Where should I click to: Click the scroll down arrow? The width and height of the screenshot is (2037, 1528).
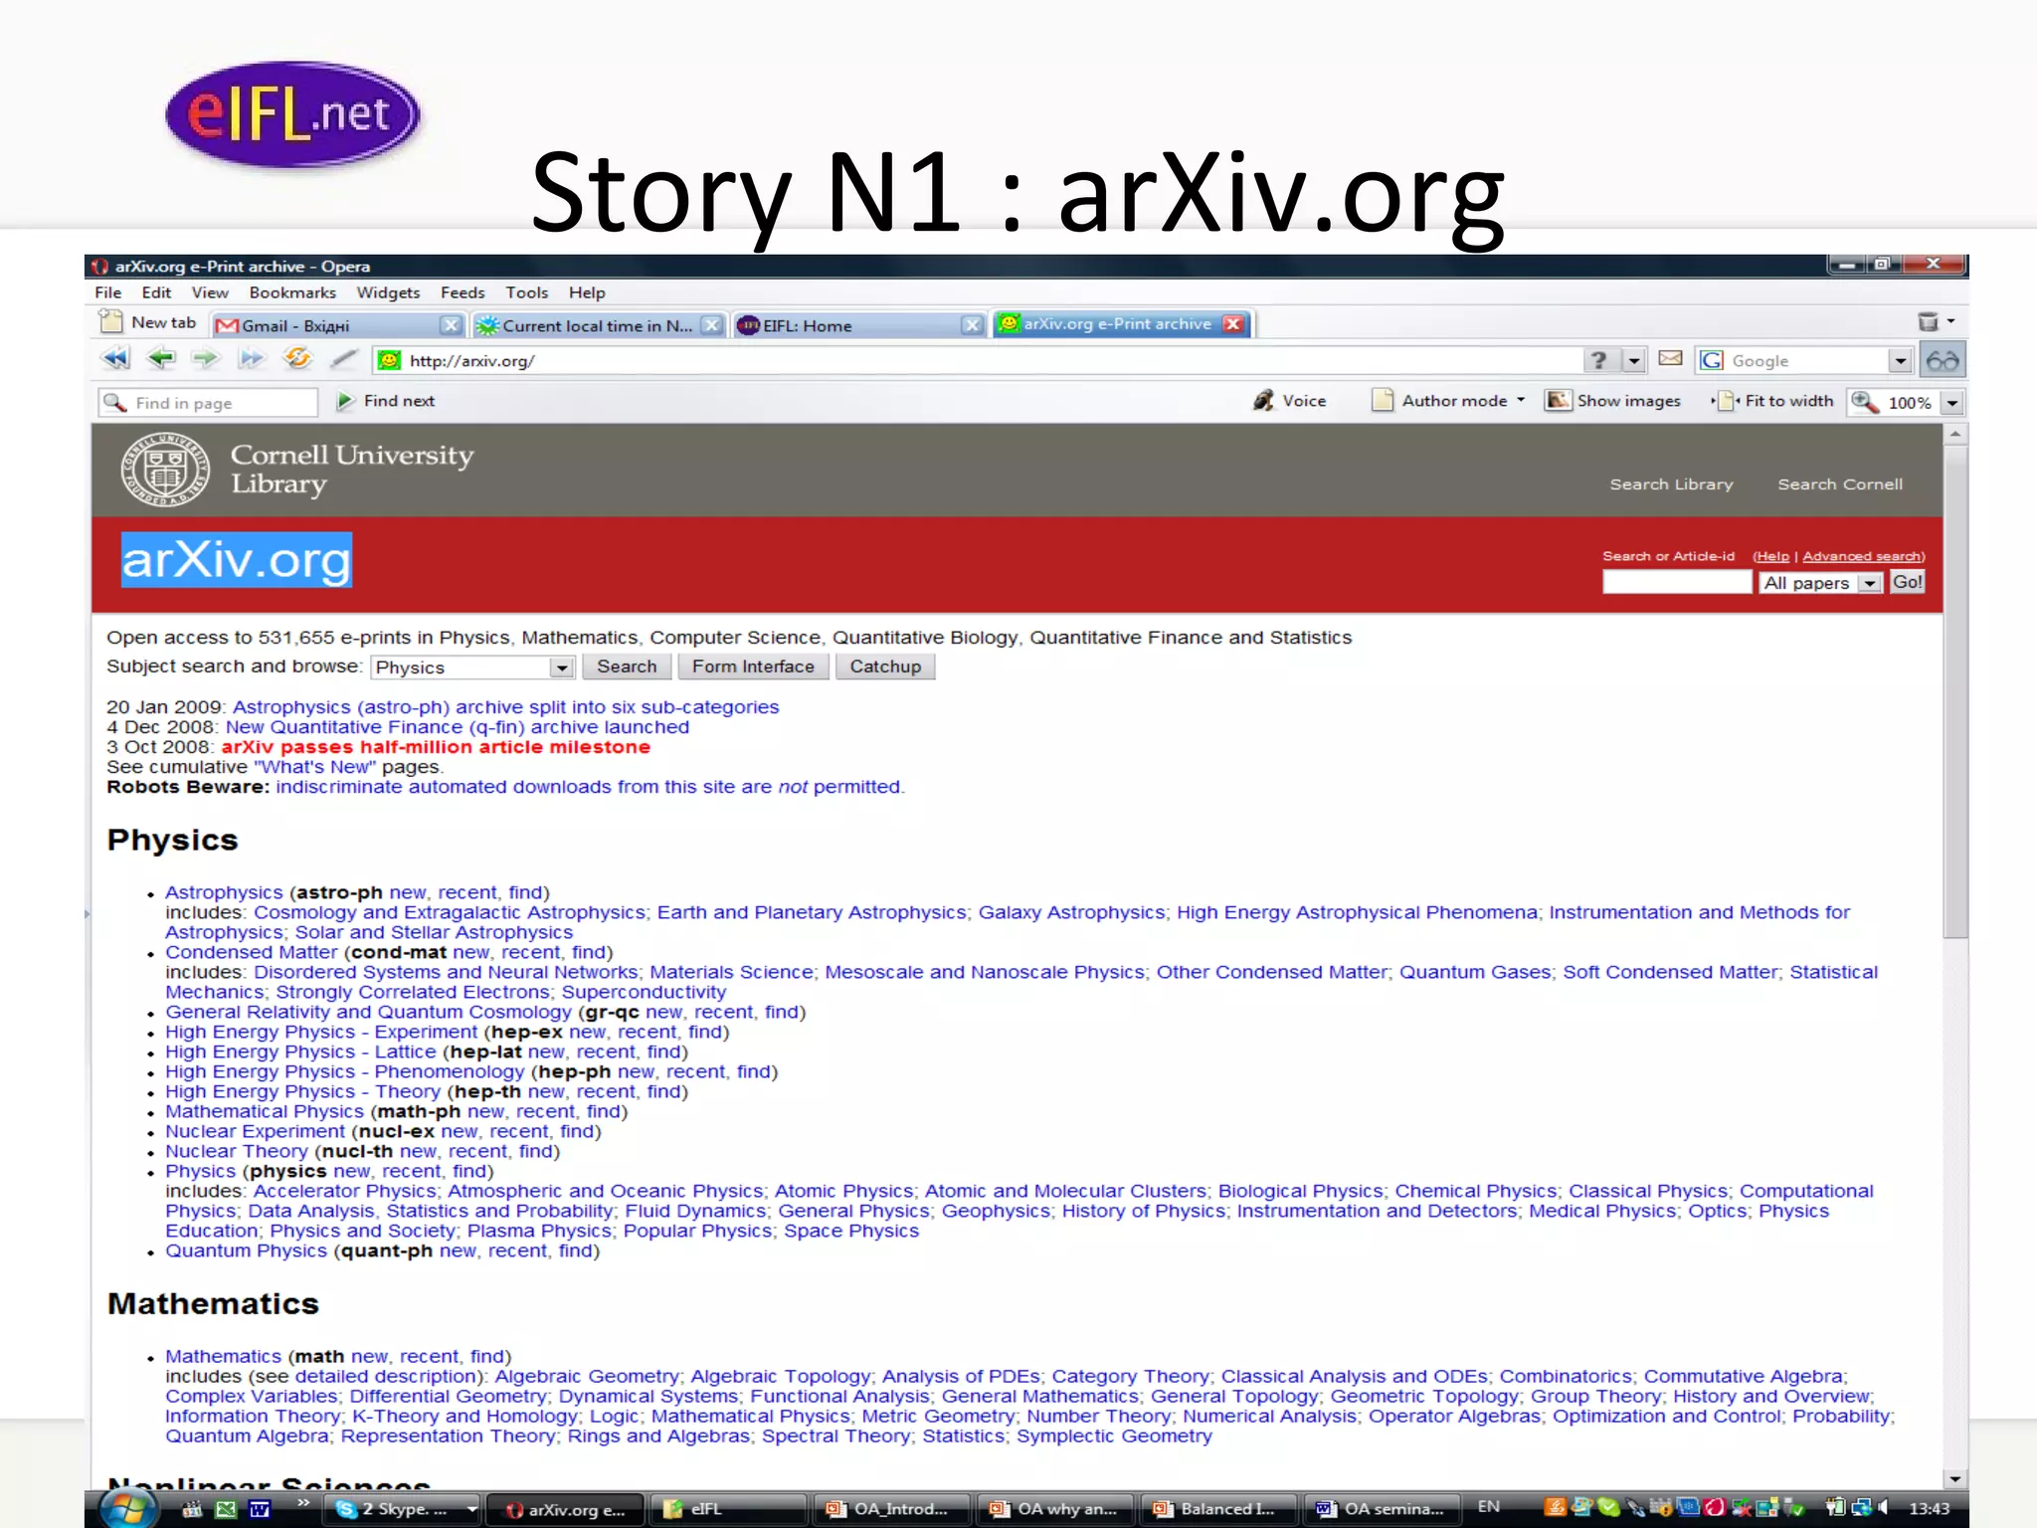(1954, 1479)
